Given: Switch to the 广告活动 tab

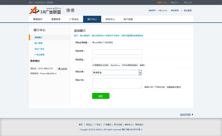Looking at the screenshot, I should tap(74, 19).
